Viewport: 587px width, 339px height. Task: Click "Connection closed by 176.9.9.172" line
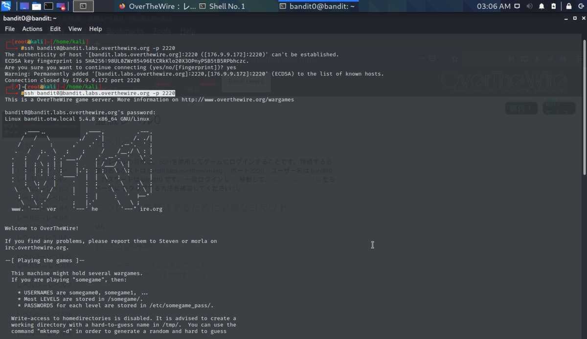72,80
